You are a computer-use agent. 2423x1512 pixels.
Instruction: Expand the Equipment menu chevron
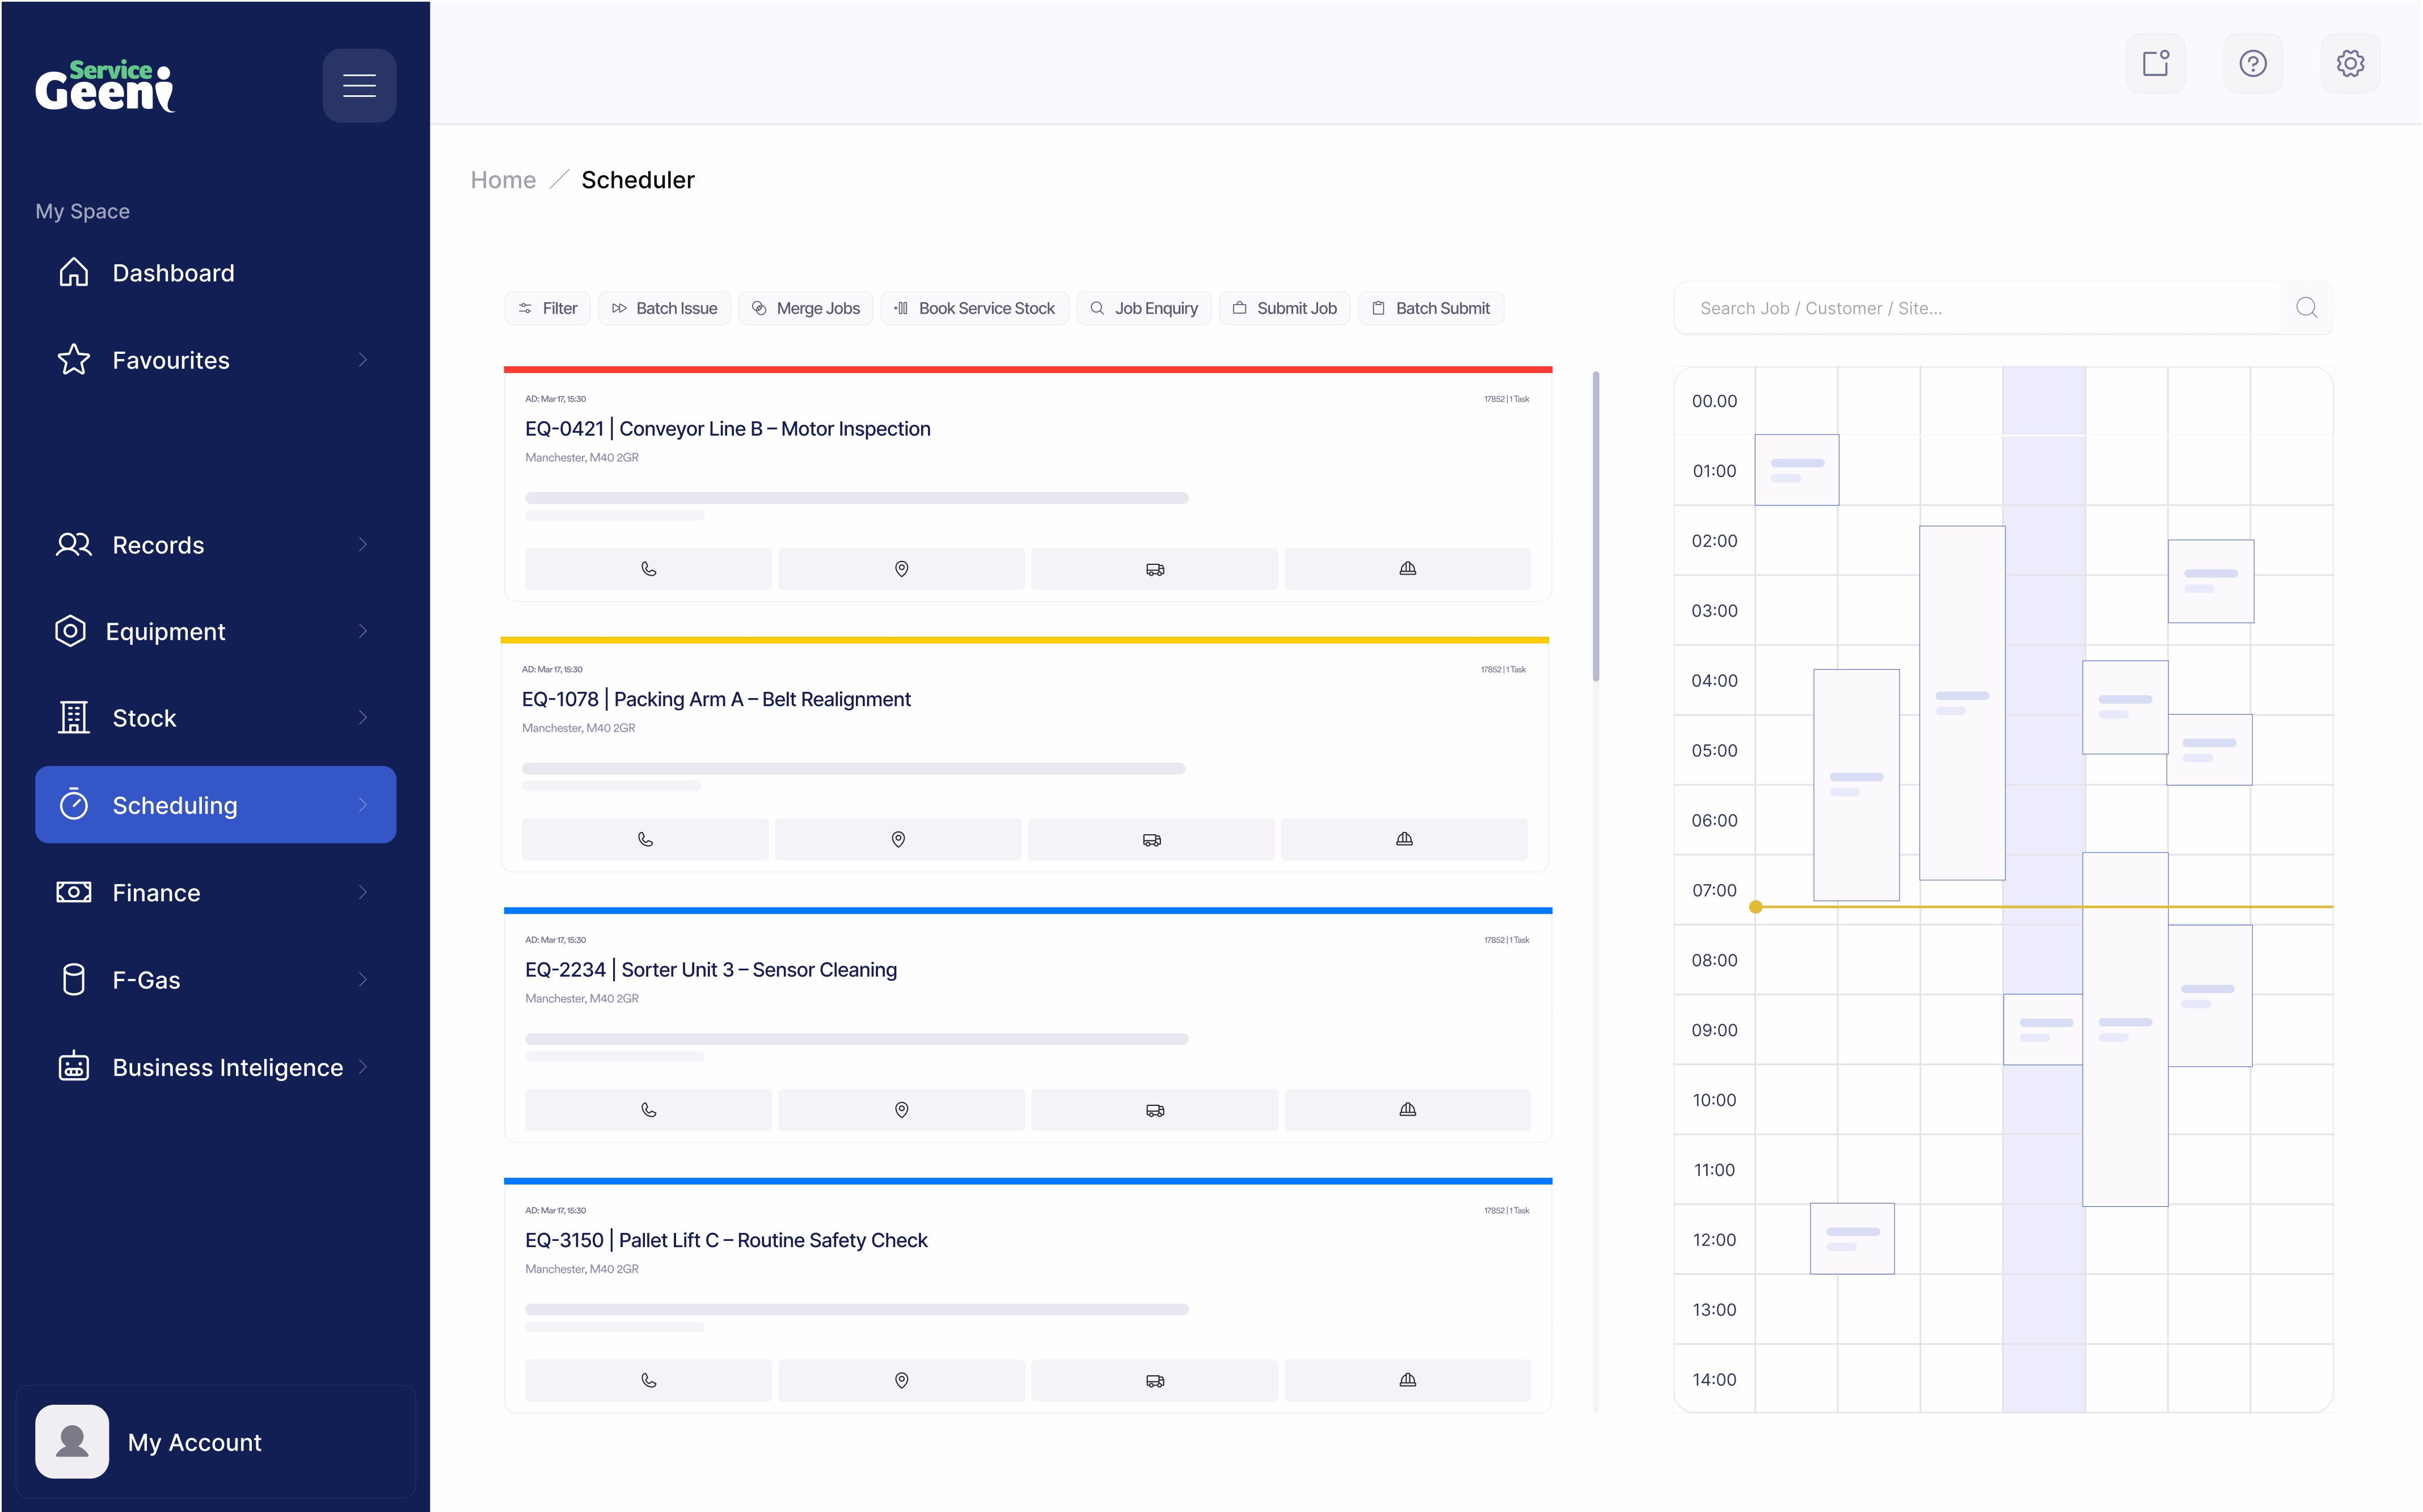363,631
